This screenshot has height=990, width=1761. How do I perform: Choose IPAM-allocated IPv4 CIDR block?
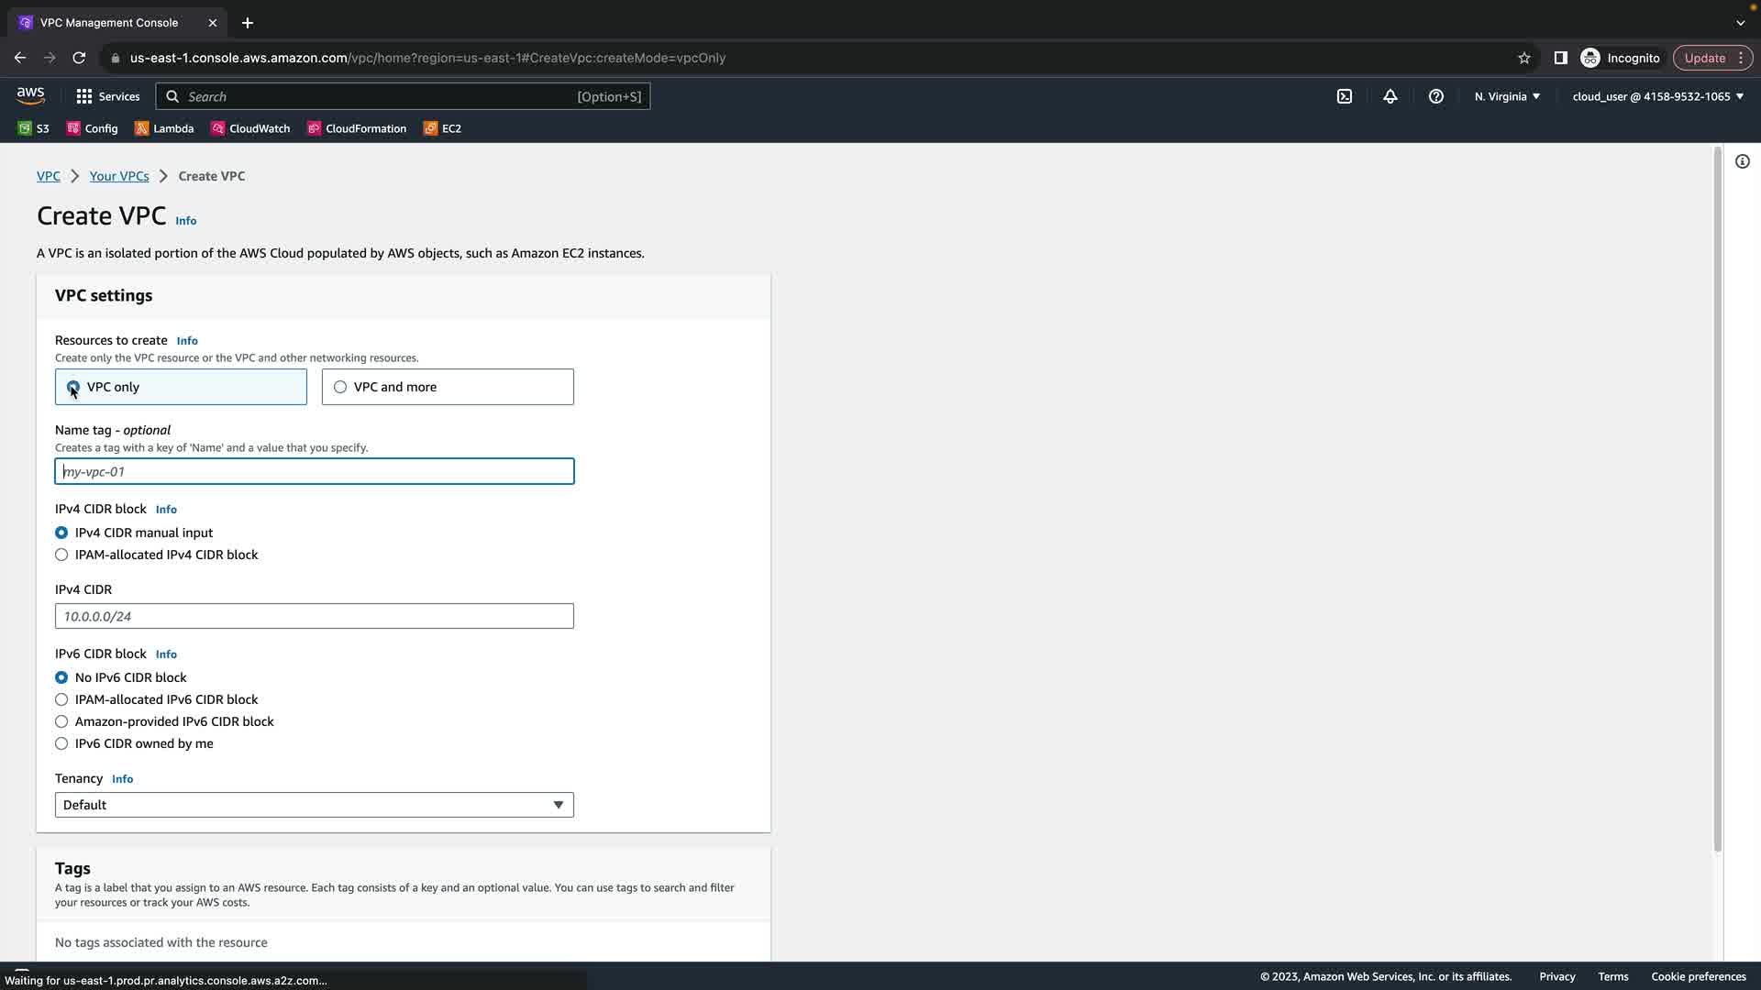pyautogui.click(x=61, y=555)
